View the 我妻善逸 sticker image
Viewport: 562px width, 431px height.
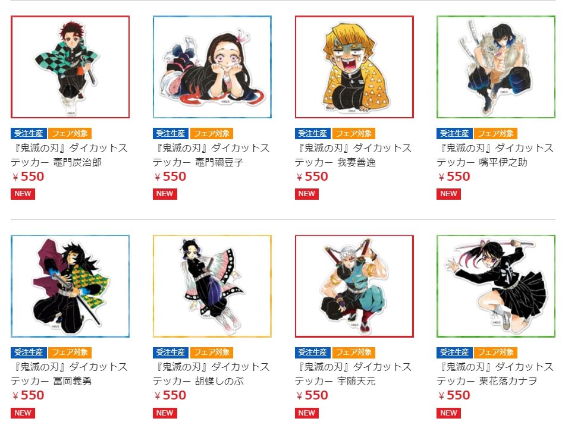pyautogui.click(x=354, y=67)
